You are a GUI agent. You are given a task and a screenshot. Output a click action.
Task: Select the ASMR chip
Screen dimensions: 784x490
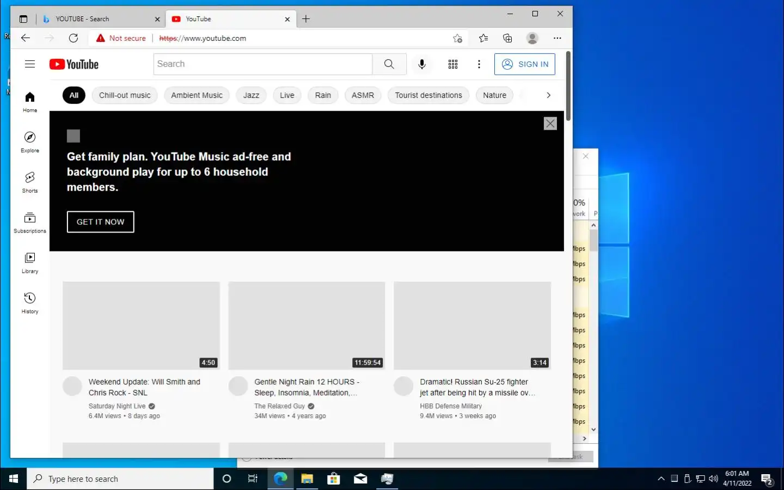pos(363,95)
